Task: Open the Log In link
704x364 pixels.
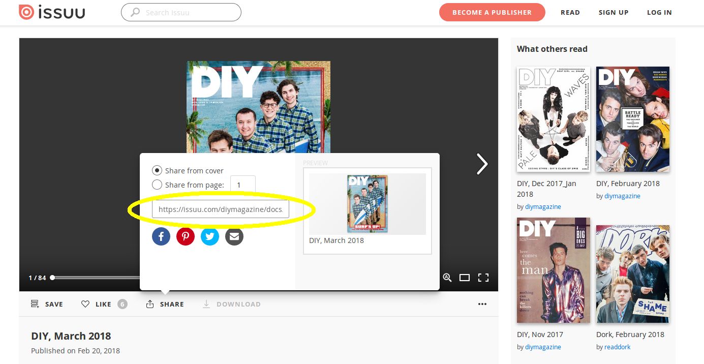Action: coord(659,12)
